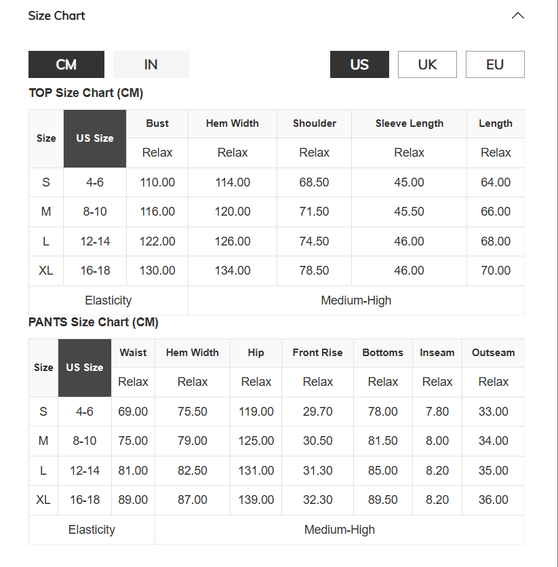
Task: Click 110.00 bust value for size S
Action: 157,182
